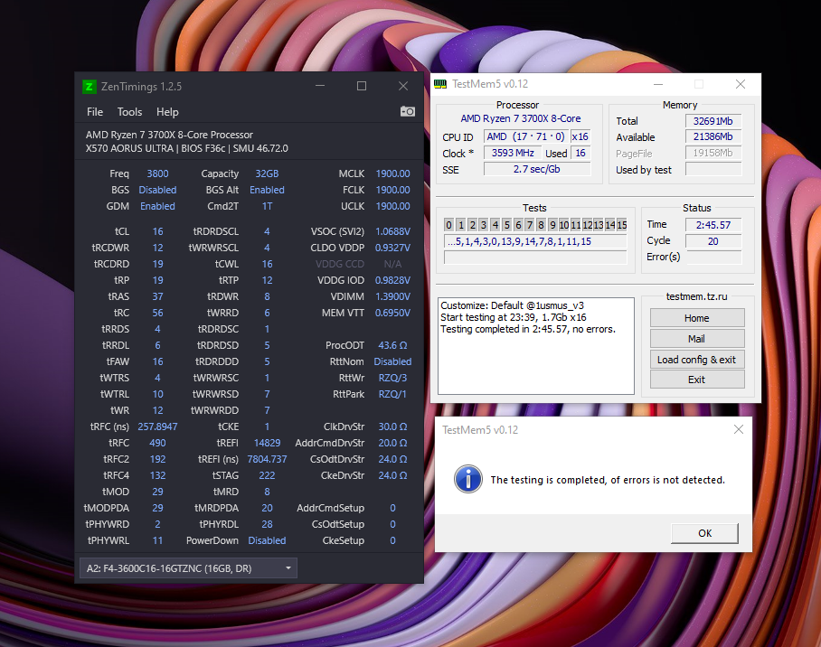Click the ZenTimings green Z app icon

pos(89,87)
